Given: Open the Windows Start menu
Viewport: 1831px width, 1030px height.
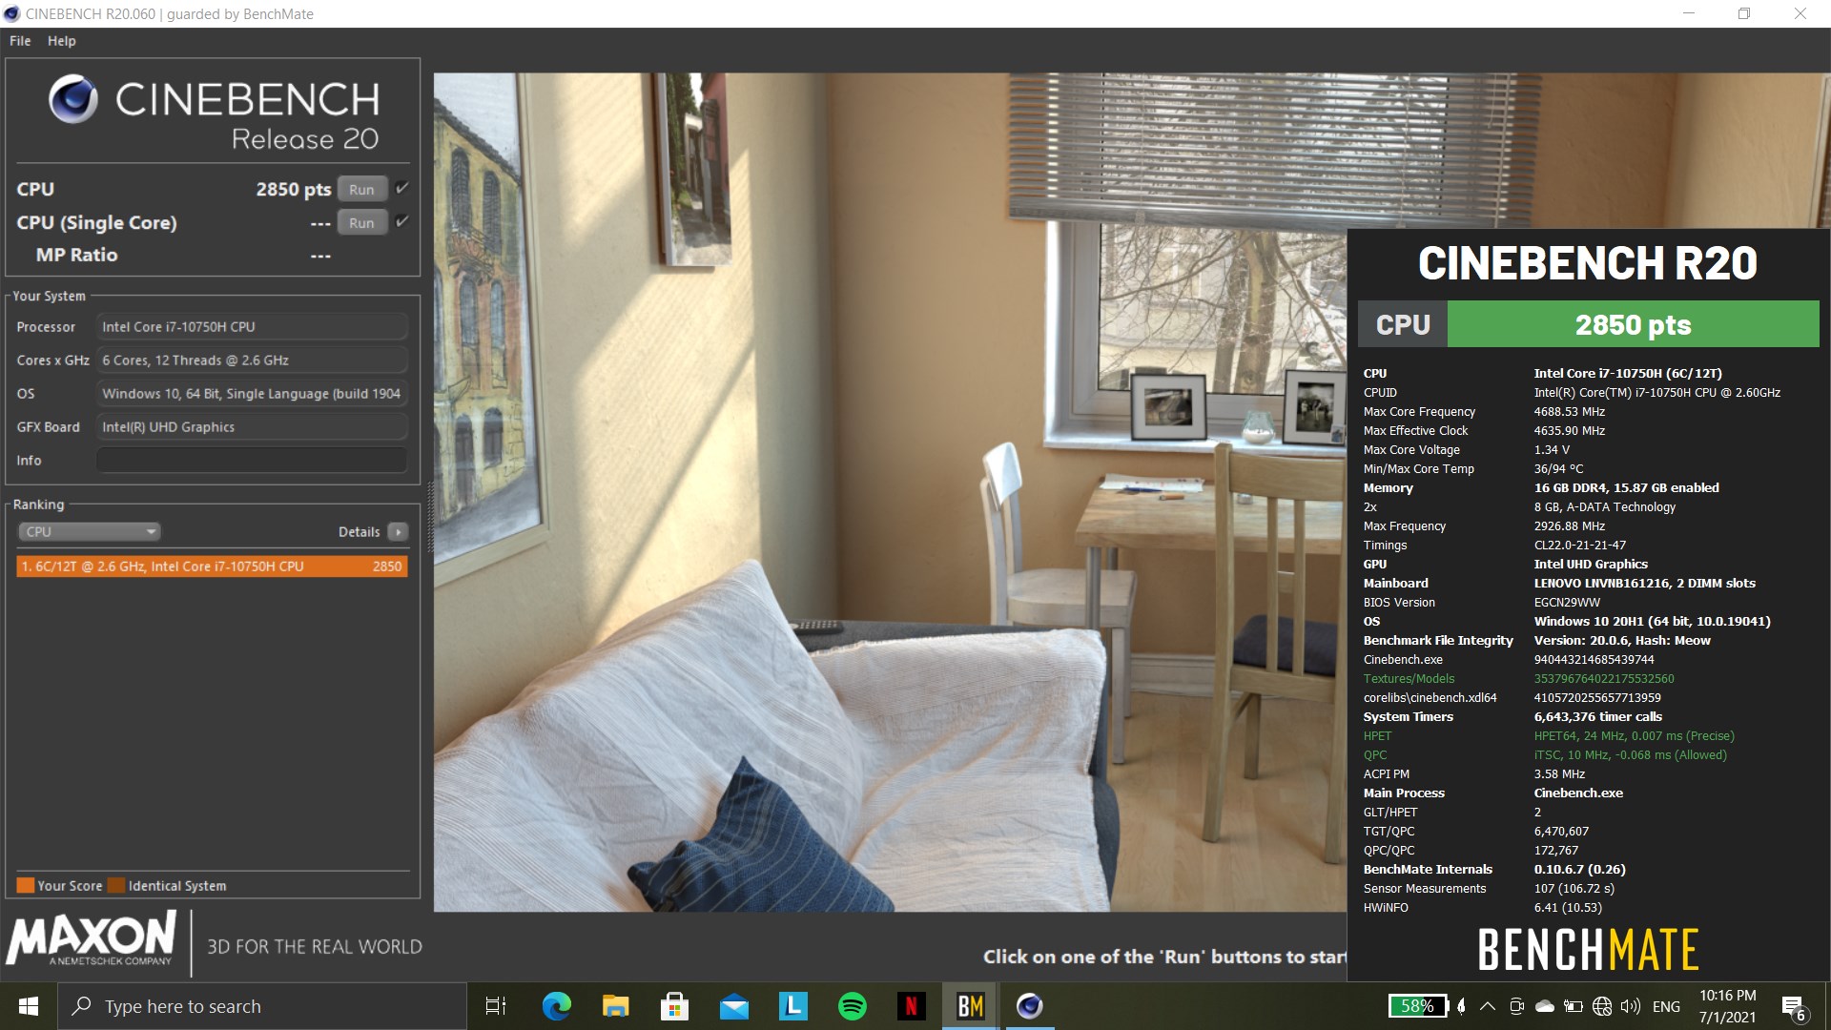Looking at the screenshot, I should point(29,1006).
